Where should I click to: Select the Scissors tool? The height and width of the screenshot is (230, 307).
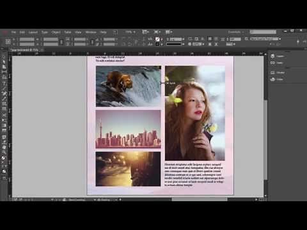pyautogui.click(x=4, y=115)
